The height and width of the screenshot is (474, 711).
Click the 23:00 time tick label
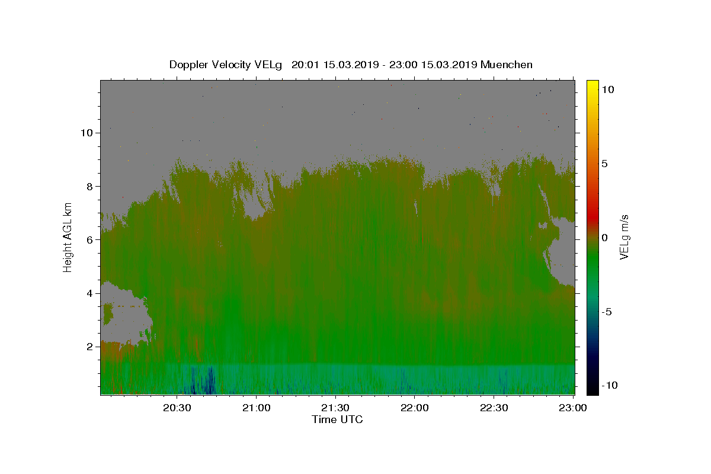574,408
